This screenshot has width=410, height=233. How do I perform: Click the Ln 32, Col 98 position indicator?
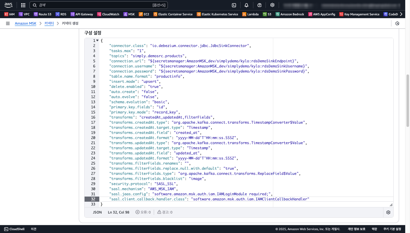[x=119, y=212]
